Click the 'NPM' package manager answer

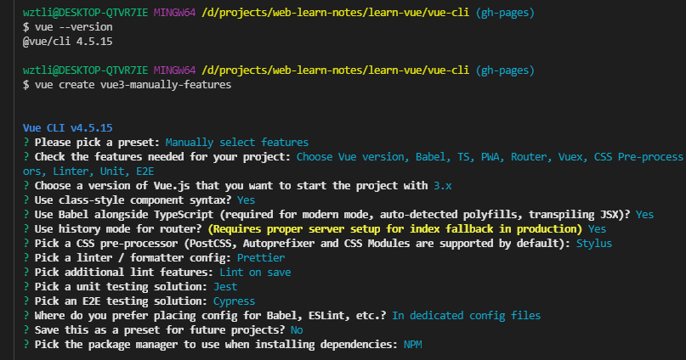[x=412, y=344]
